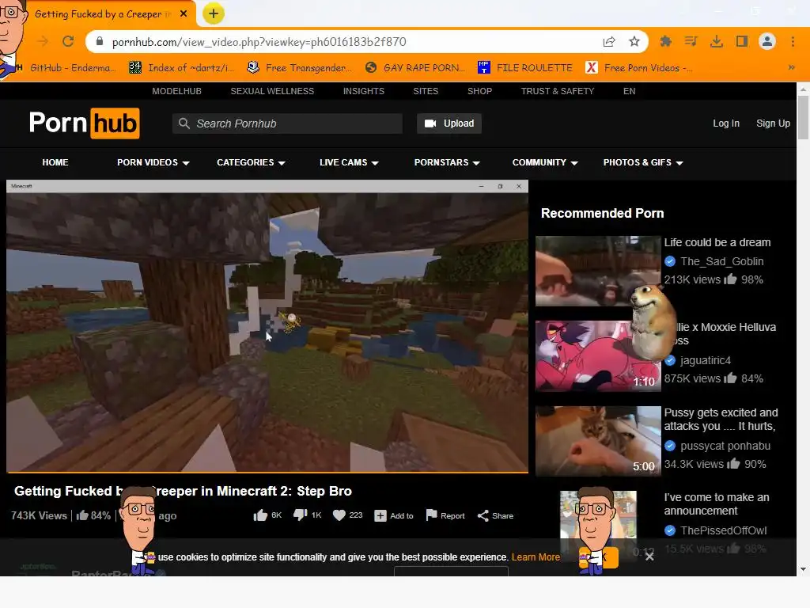Expand the PORN VIDEOS dropdown menu
The image size is (810, 608).
(x=153, y=162)
